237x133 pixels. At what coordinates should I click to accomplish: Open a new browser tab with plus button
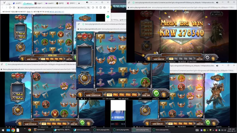[x=79, y=3]
